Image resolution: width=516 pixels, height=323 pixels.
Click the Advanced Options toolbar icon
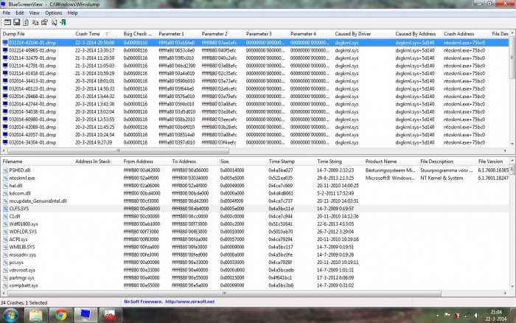pyautogui.click(x=7, y=23)
